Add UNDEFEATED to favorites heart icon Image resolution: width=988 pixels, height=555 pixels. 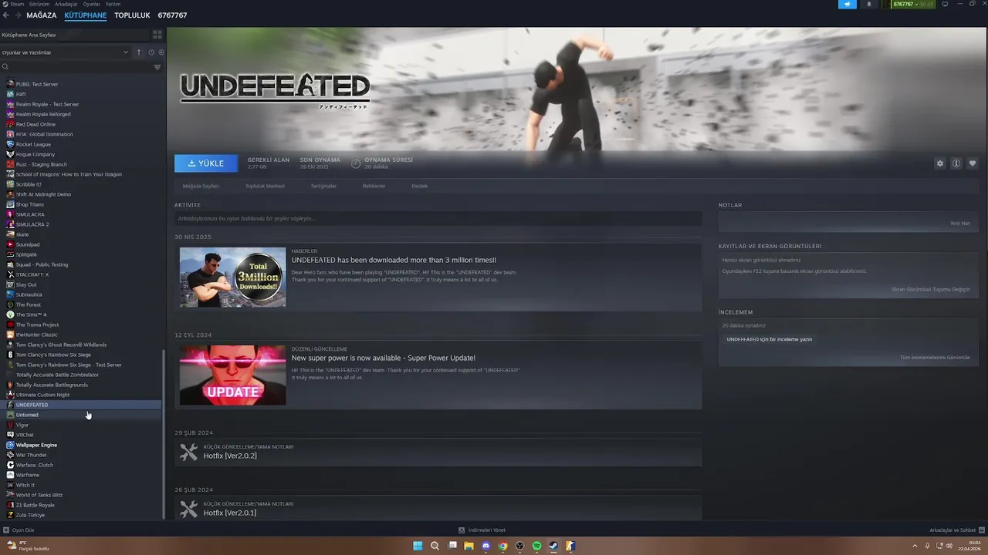(972, 163)
